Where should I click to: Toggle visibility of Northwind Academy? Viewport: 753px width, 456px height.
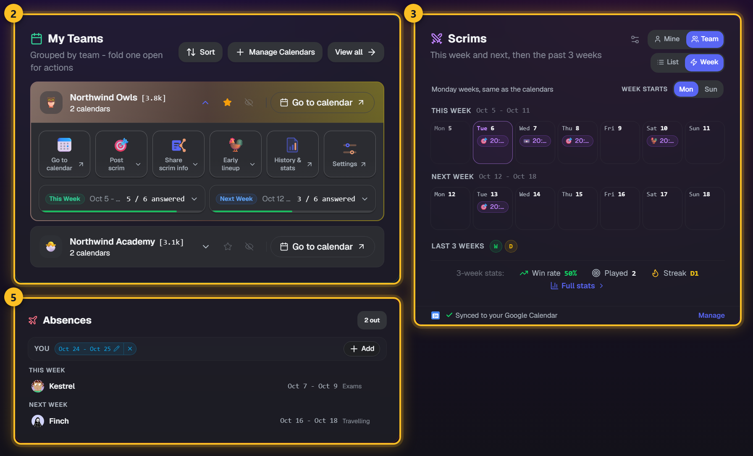pyautogui.click(x=249, y=246)
